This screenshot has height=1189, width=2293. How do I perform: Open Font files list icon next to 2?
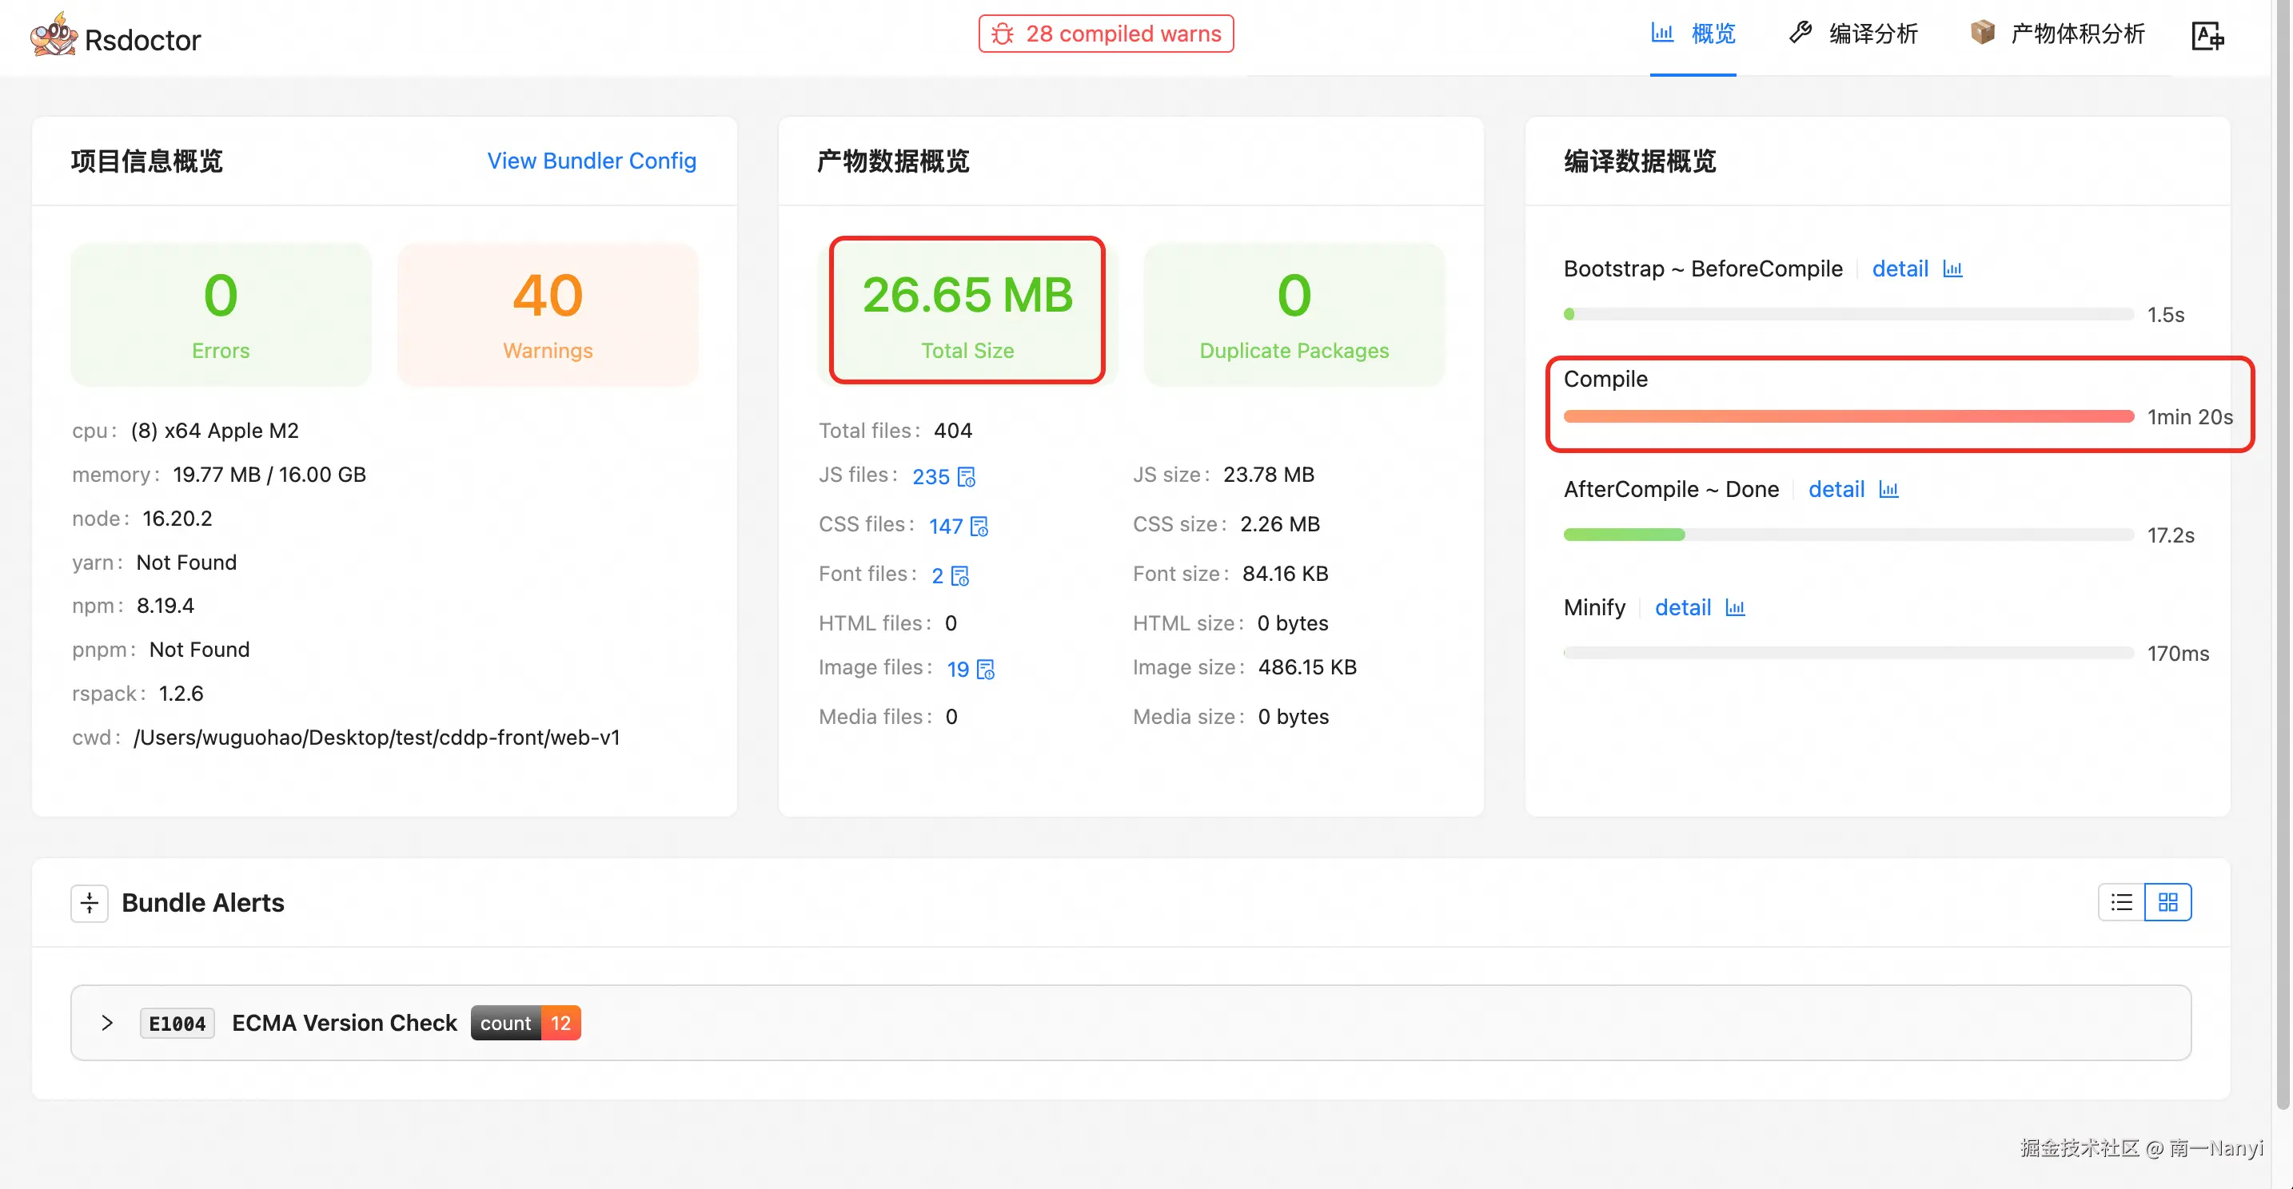pos(959,576)
